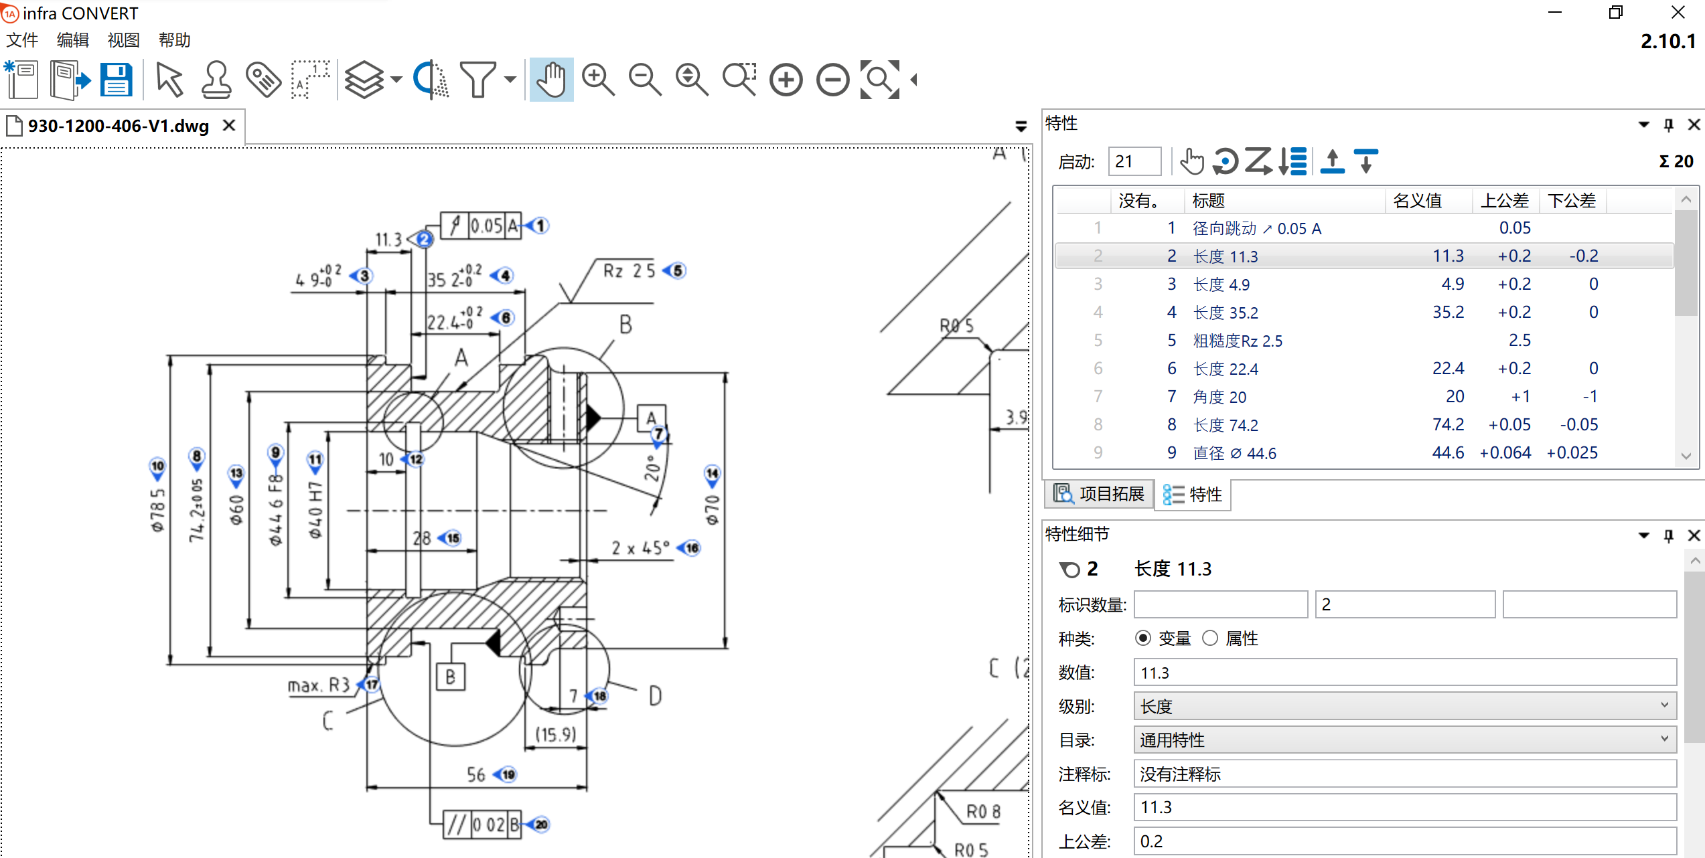Screen dimensions: 1705x858
Task: Click the tag label tool icon
Action: point(263,80)
